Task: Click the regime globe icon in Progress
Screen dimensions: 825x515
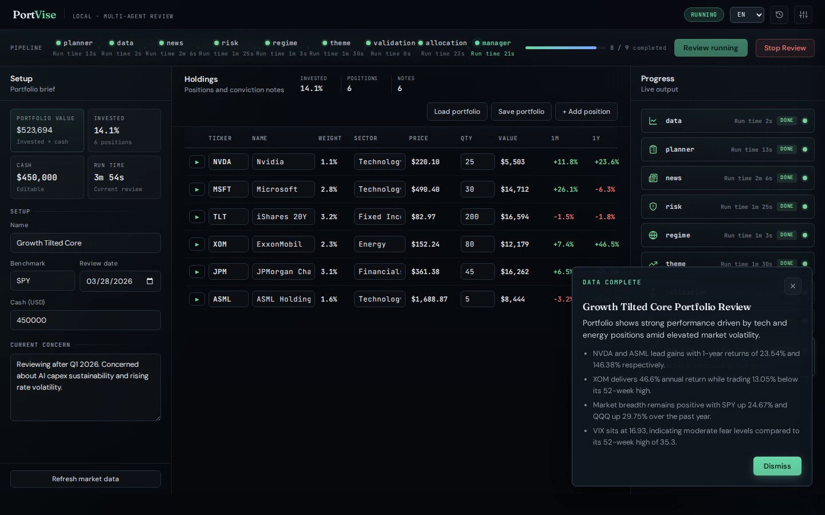Action: point(653,235)
